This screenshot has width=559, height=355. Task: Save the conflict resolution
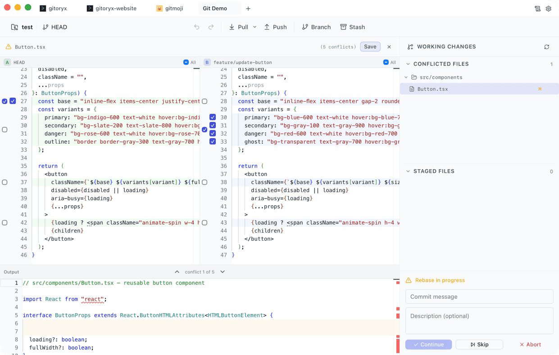coord(370,47)
